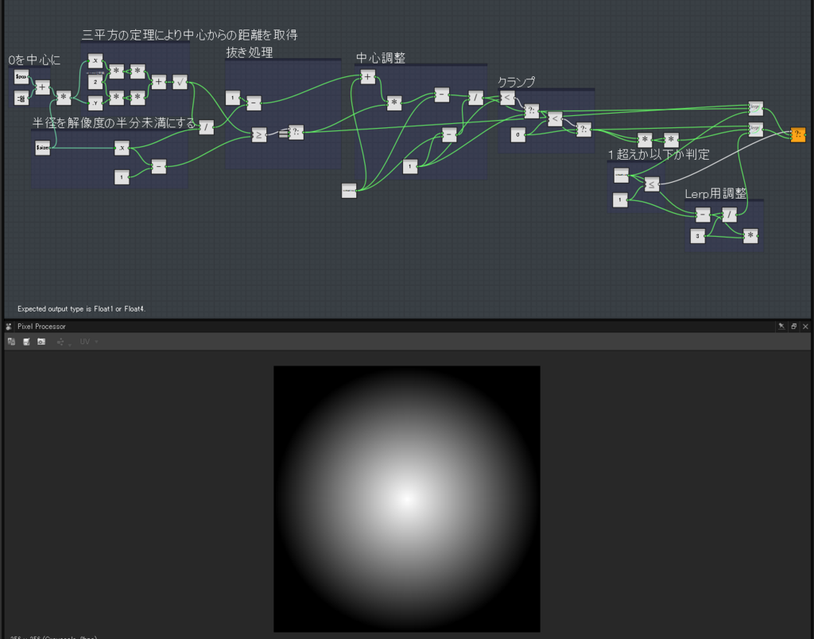Select the constant node below $pos
The image size is (814, 639).
tap(21, 98)
